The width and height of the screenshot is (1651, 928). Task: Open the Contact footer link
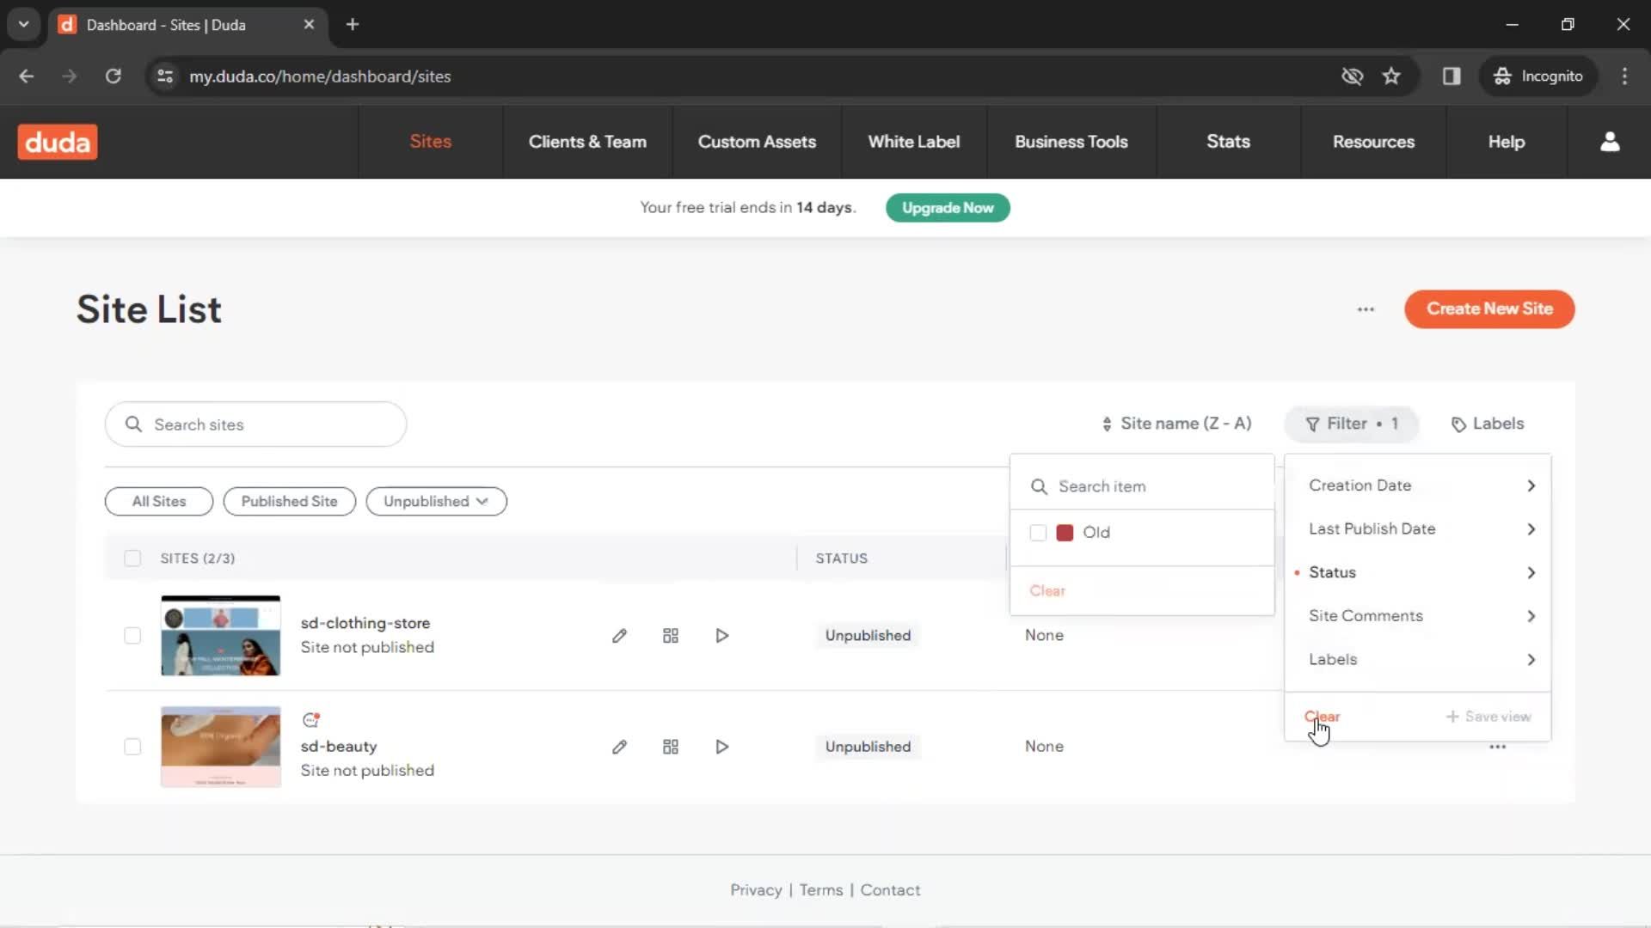pos(890,890)
